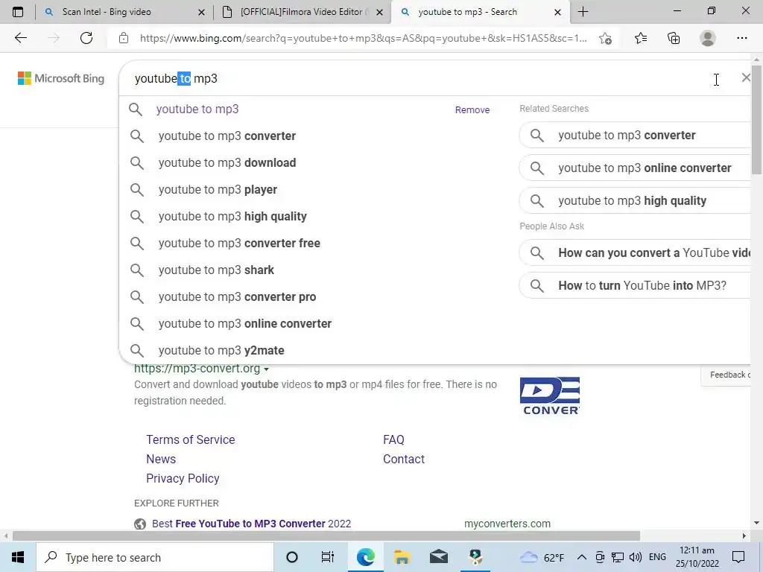Screen dimensions: 763x572
Task: Open the volume control in tray
Action: point(635,557)
